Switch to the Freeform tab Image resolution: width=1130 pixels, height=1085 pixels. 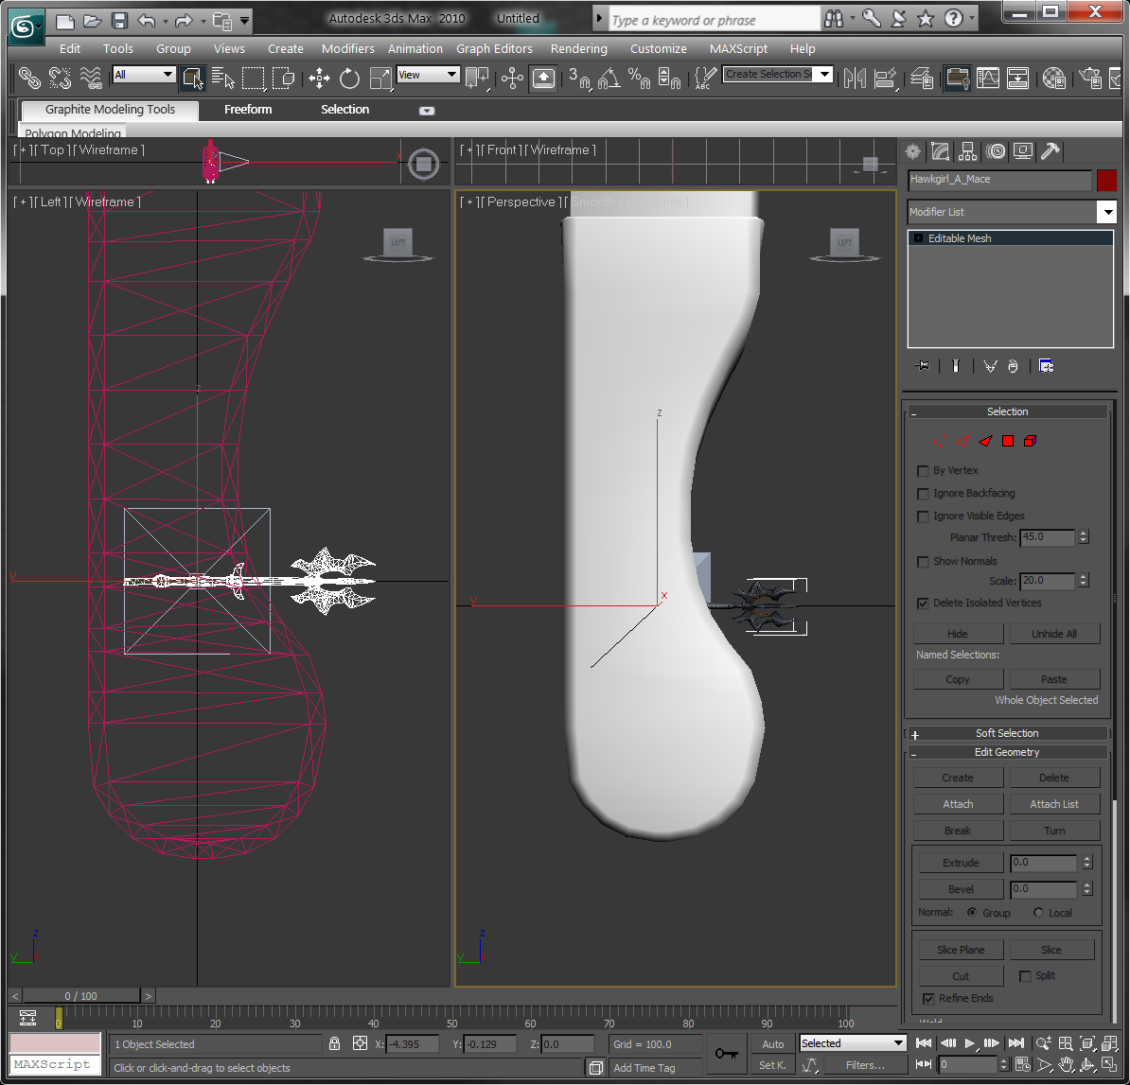click(248, 110)
